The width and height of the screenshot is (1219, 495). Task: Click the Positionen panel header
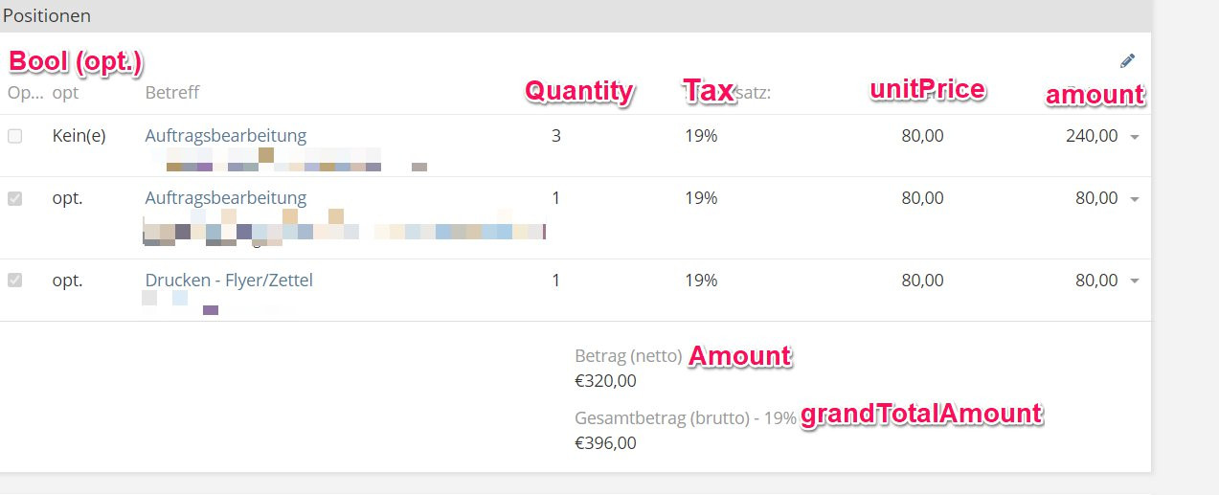click(47, 15)
